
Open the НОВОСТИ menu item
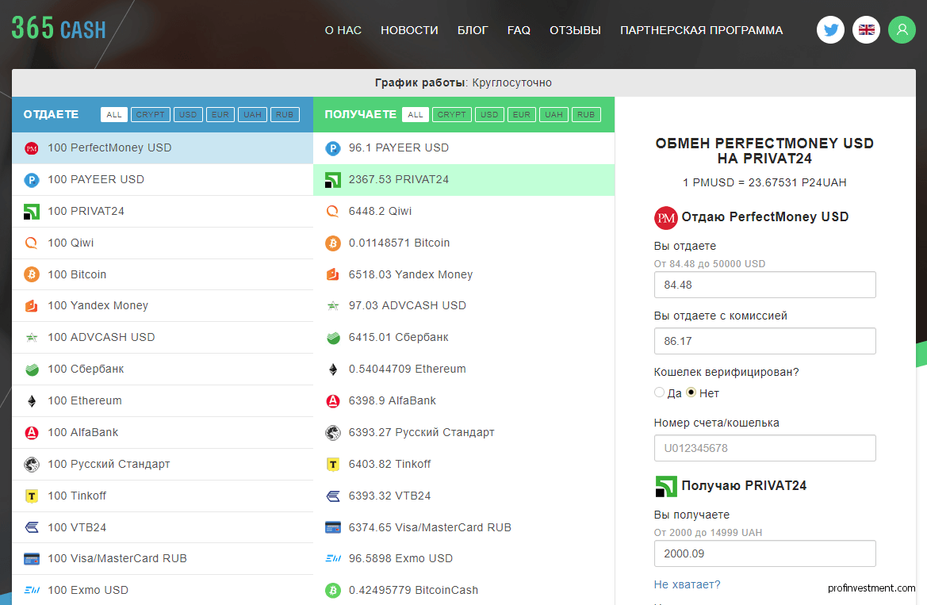(409, 29)
